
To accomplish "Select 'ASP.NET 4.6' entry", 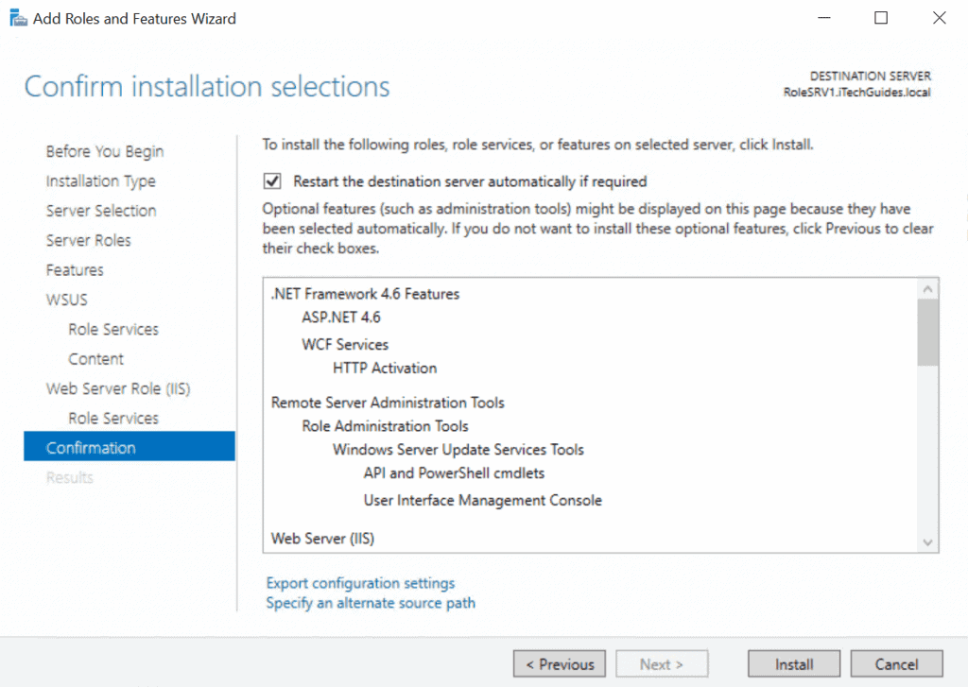I will pos(341,318).
